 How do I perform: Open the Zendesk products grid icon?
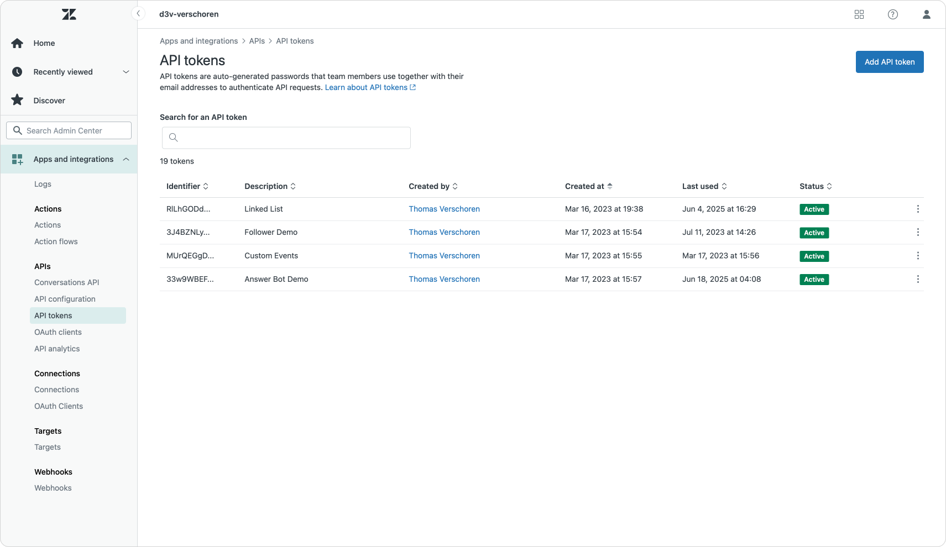click(x=859, y=14)
